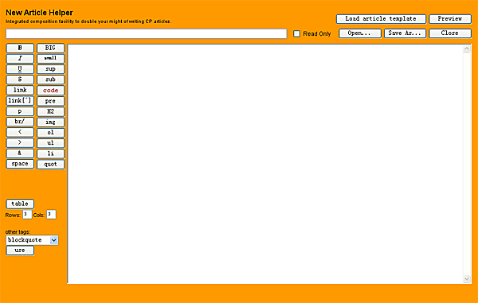This screenshot has width=478, height=303.
Task: Open the Preview
Action: click(x=450, y=19)
